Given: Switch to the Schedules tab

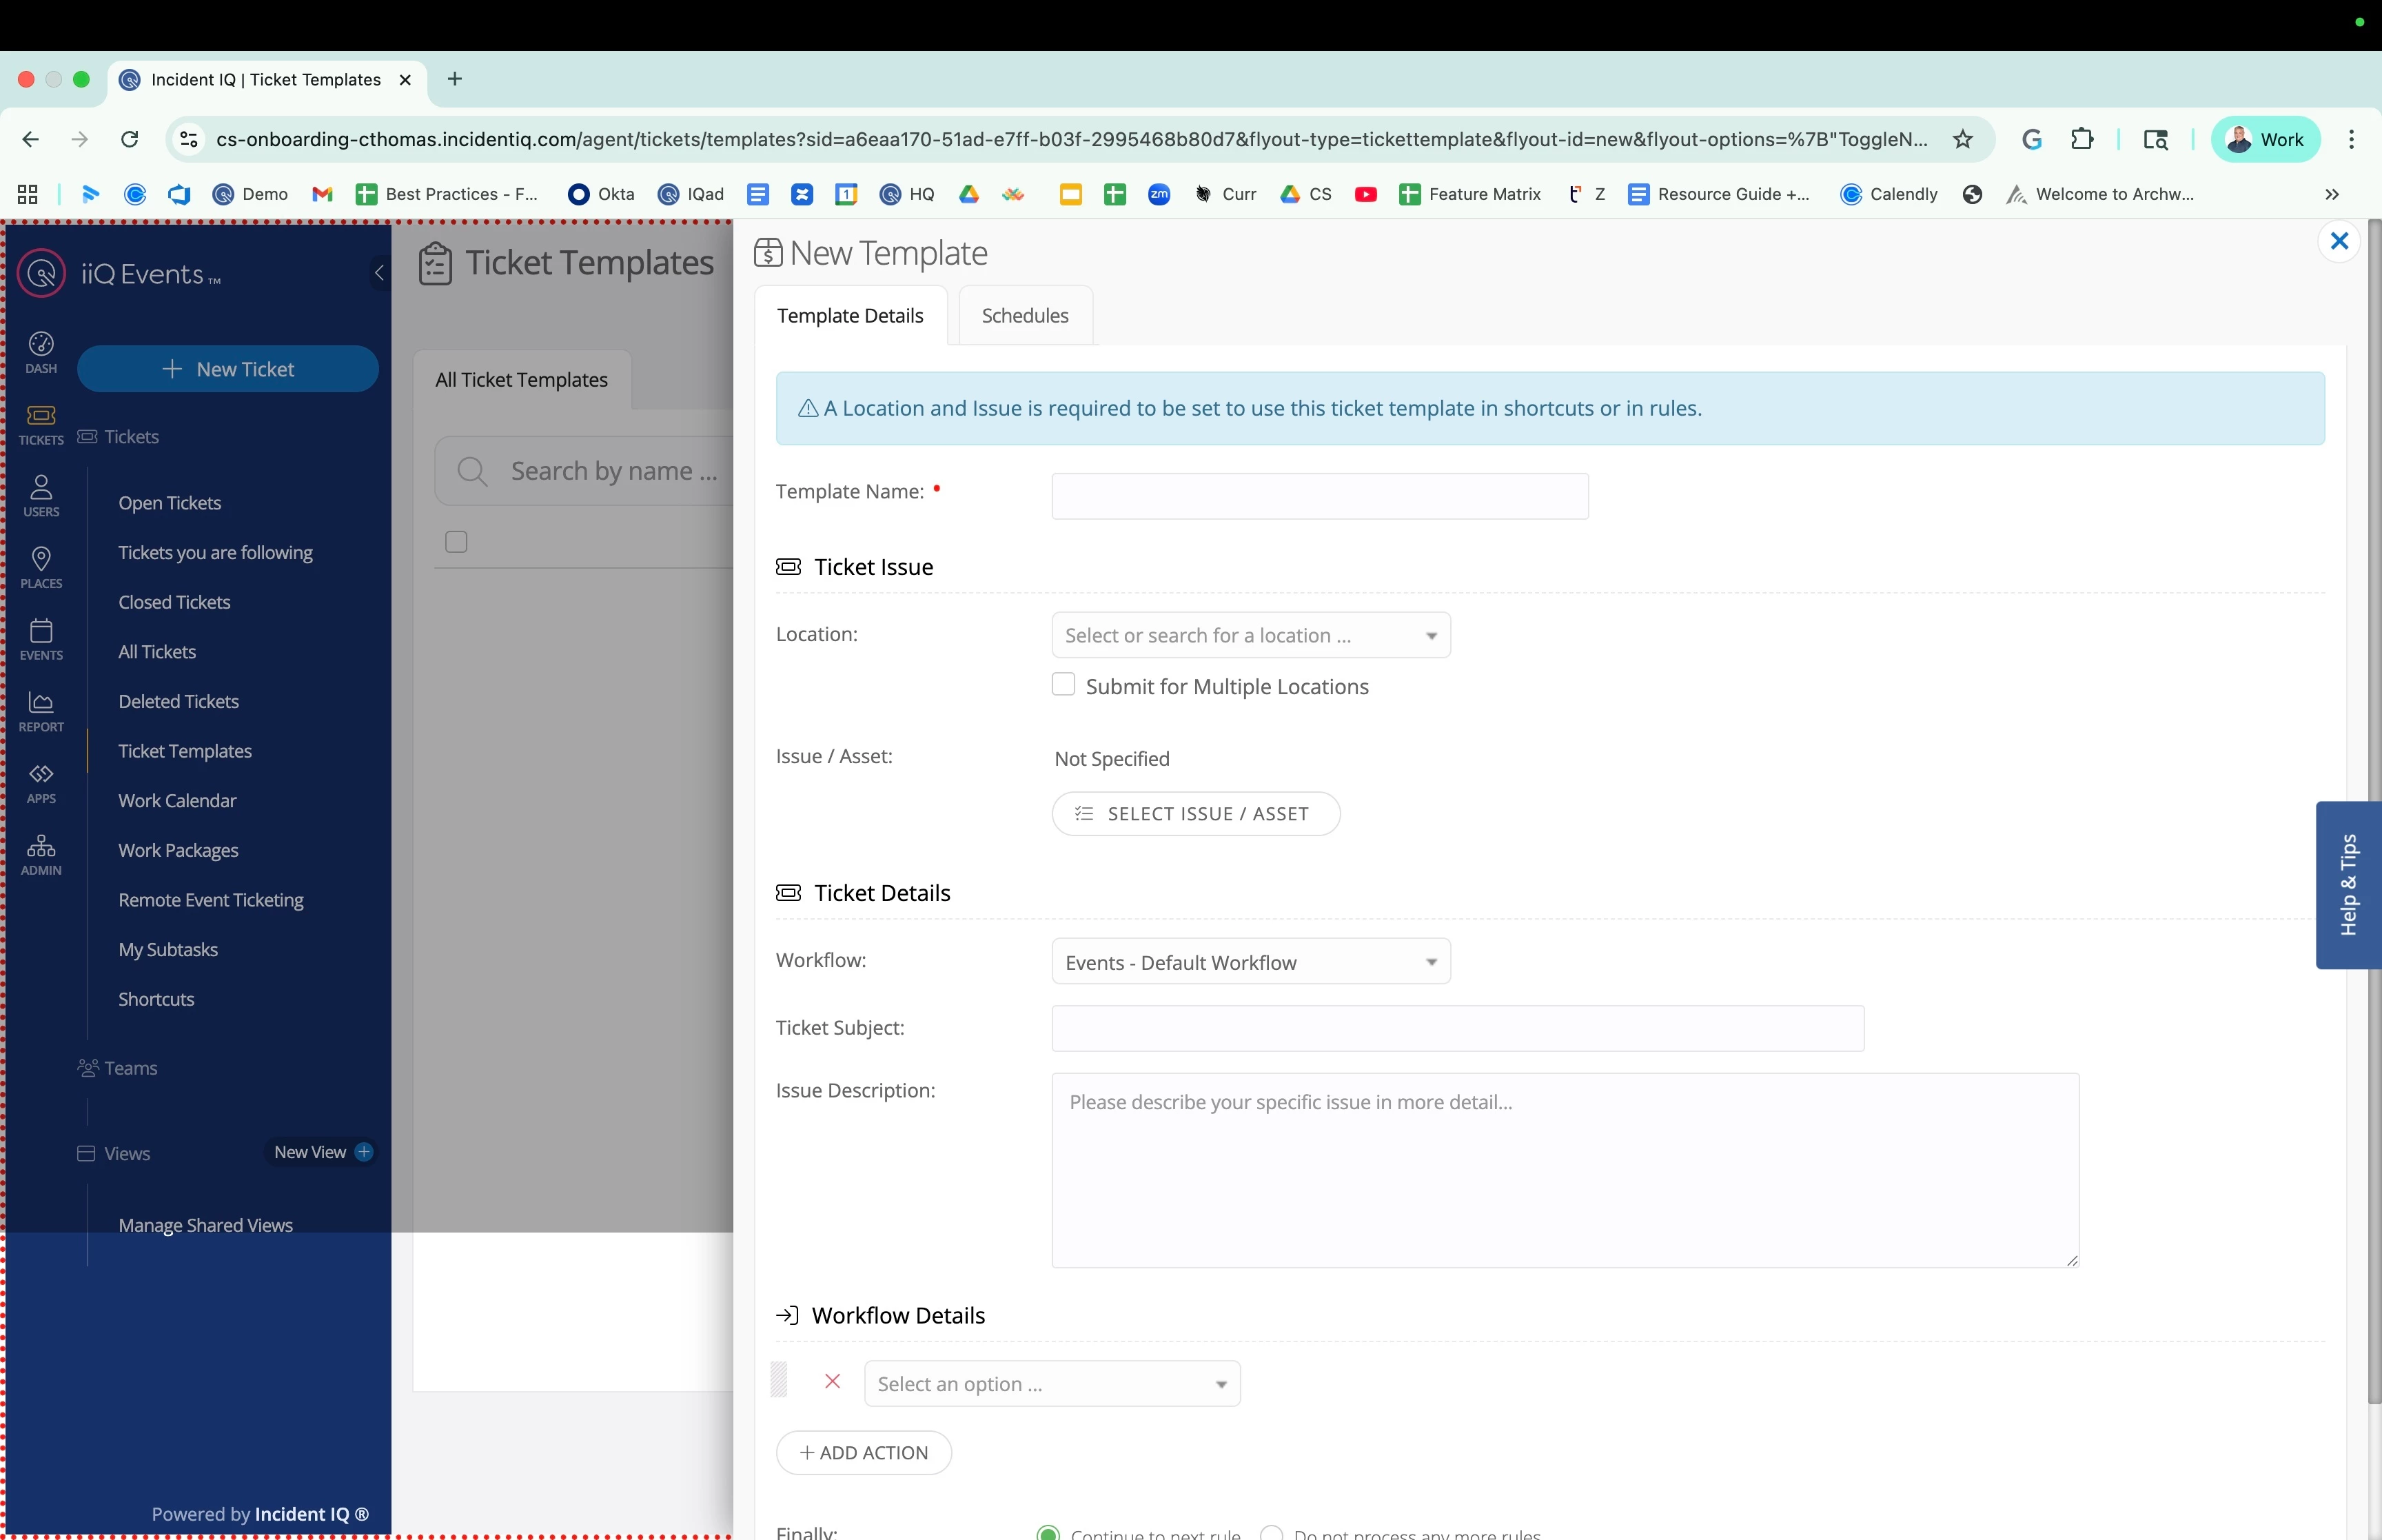Looking at the screenshot, I should pos(1025,316).
